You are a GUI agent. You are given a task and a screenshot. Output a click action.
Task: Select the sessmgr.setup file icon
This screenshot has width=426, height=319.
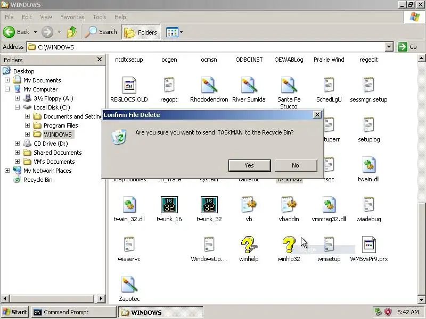tap(368, 85)
